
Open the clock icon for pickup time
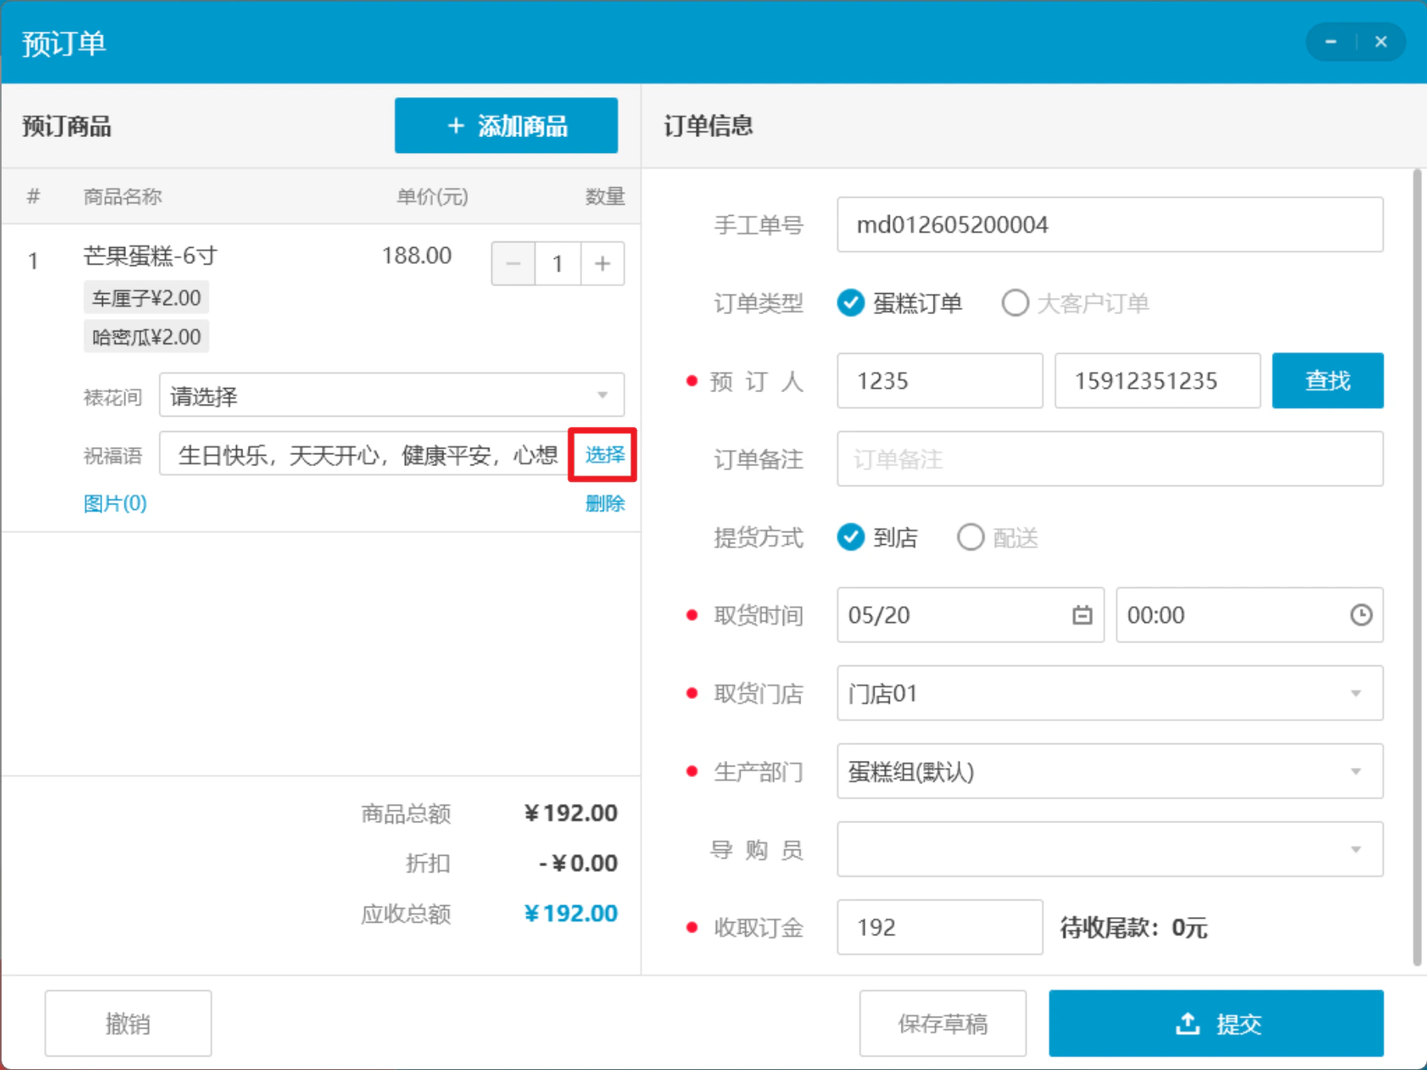(x=1361, y=615)
